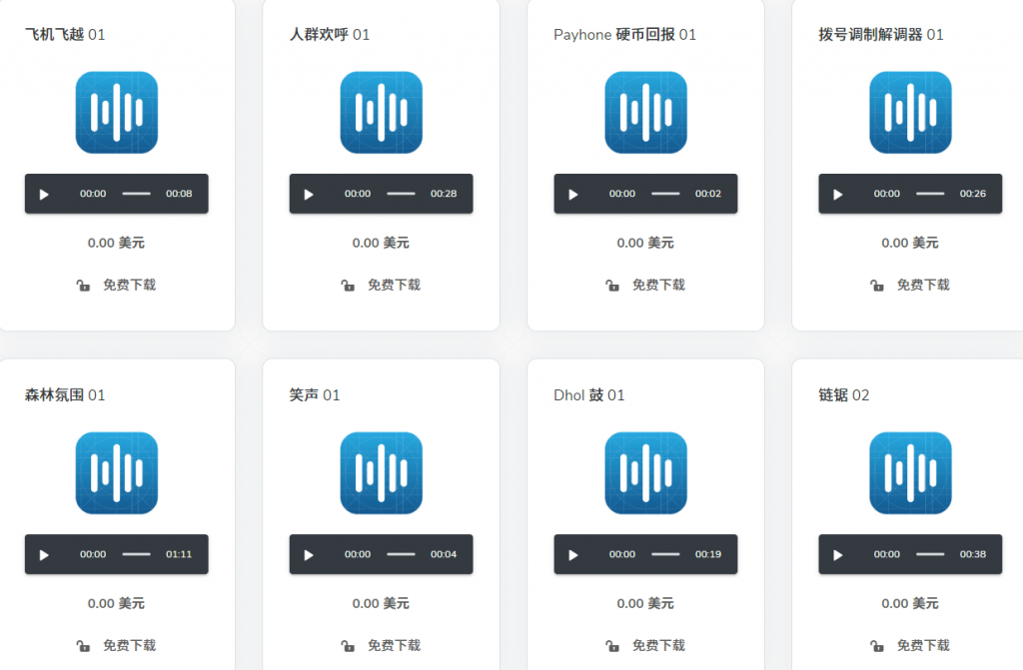This screenshot has height=670, width=1023.
Task: Play the 飞机飞越 01 sound
Action: [44, 194]
